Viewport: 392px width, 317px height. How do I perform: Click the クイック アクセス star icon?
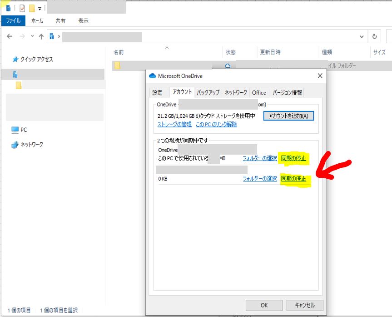(15, 59)
